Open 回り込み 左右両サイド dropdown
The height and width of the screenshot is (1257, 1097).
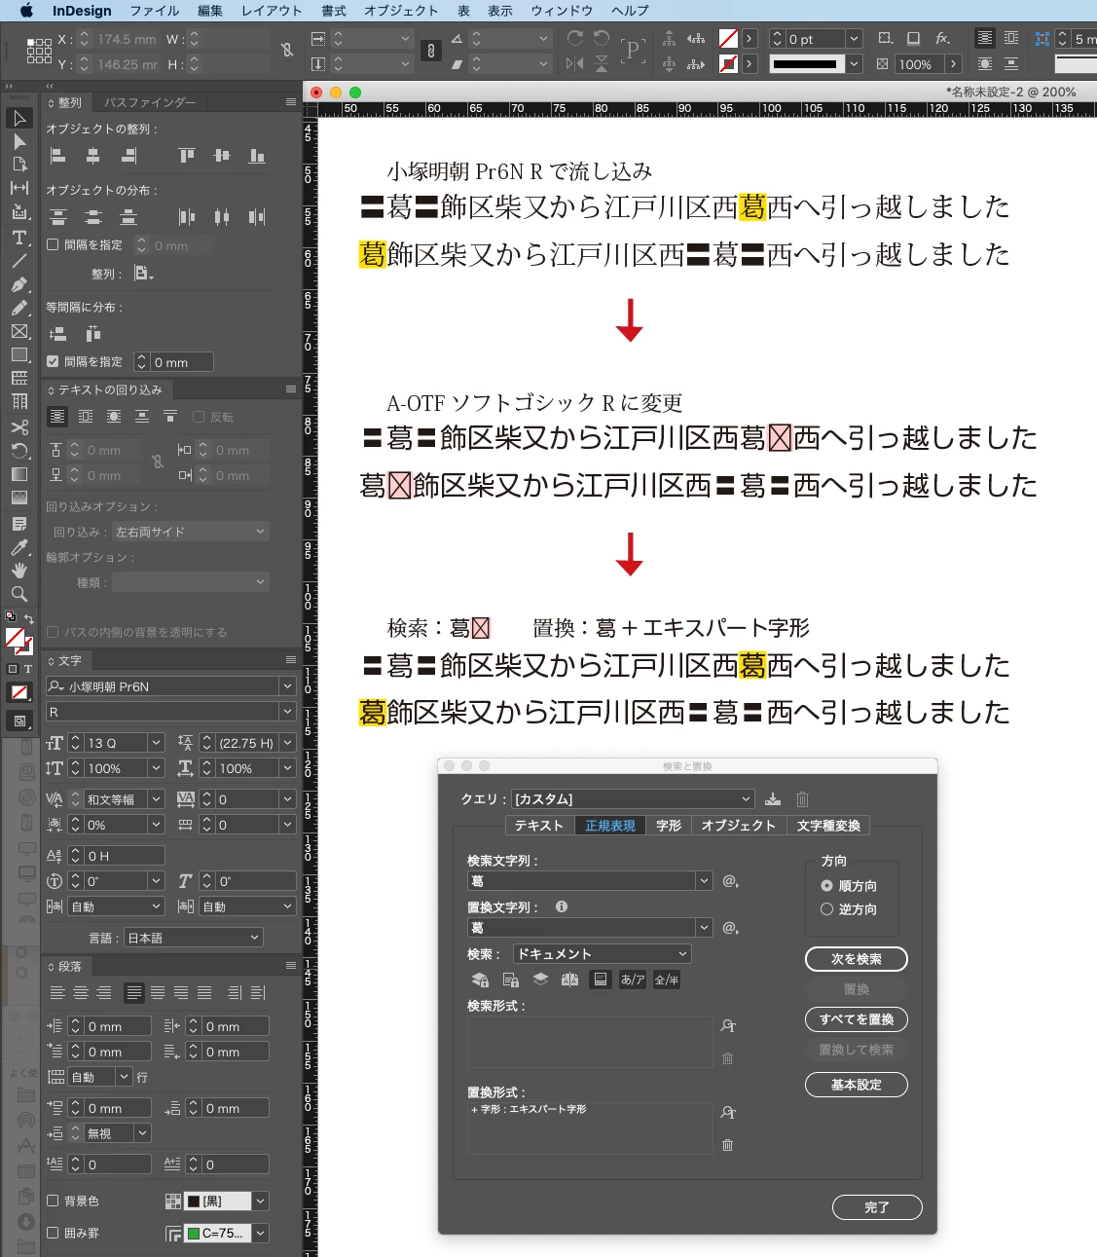[x=191, y=532]
